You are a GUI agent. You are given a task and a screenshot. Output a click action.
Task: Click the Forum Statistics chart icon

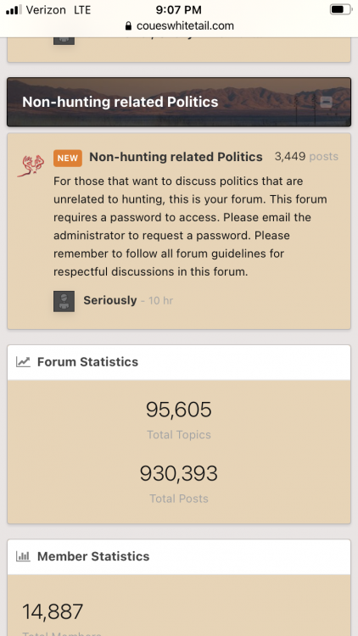tap(23, 362)
